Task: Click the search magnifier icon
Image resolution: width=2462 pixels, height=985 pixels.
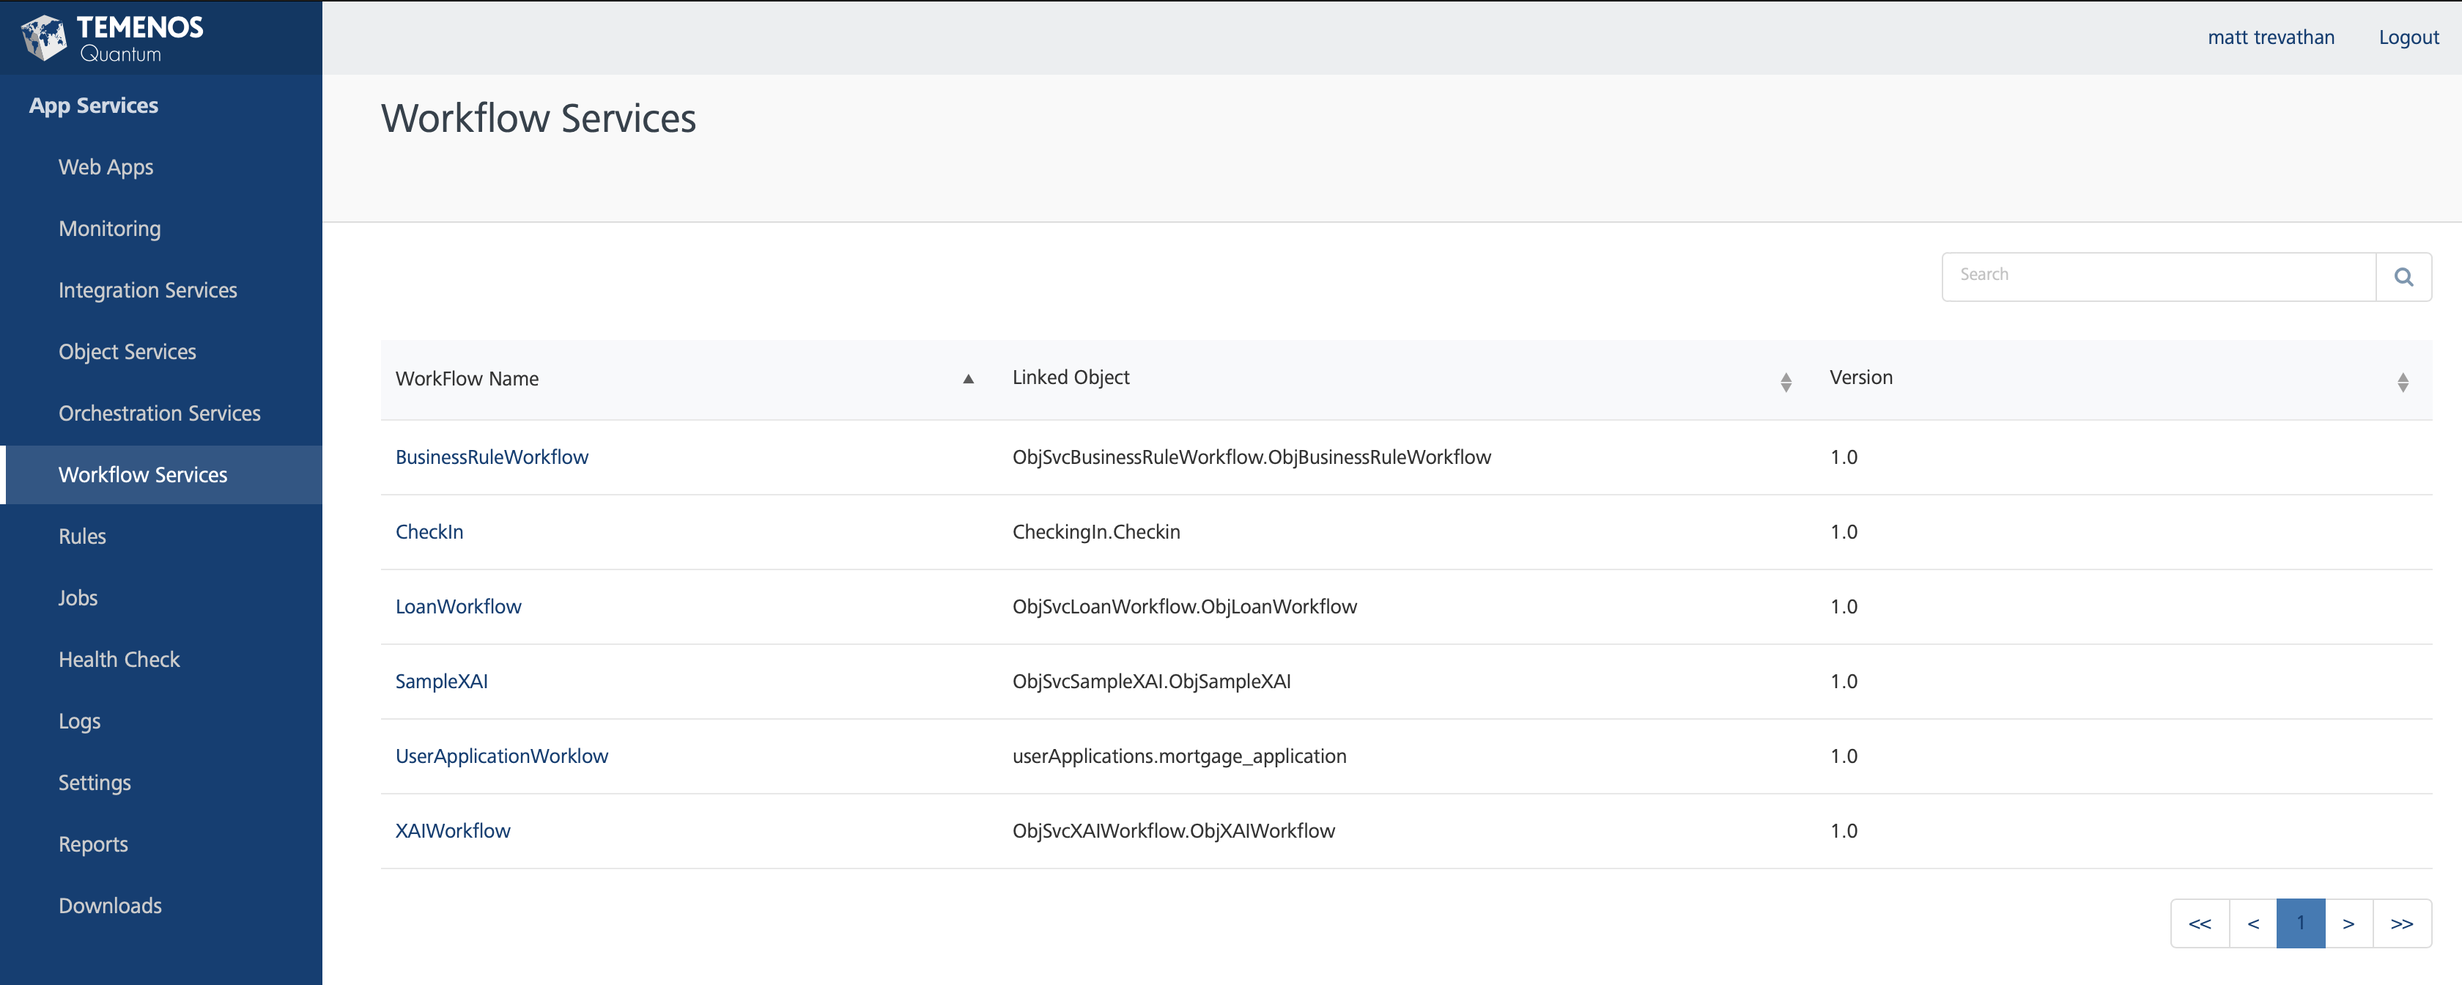Action: pos(2403,276)
